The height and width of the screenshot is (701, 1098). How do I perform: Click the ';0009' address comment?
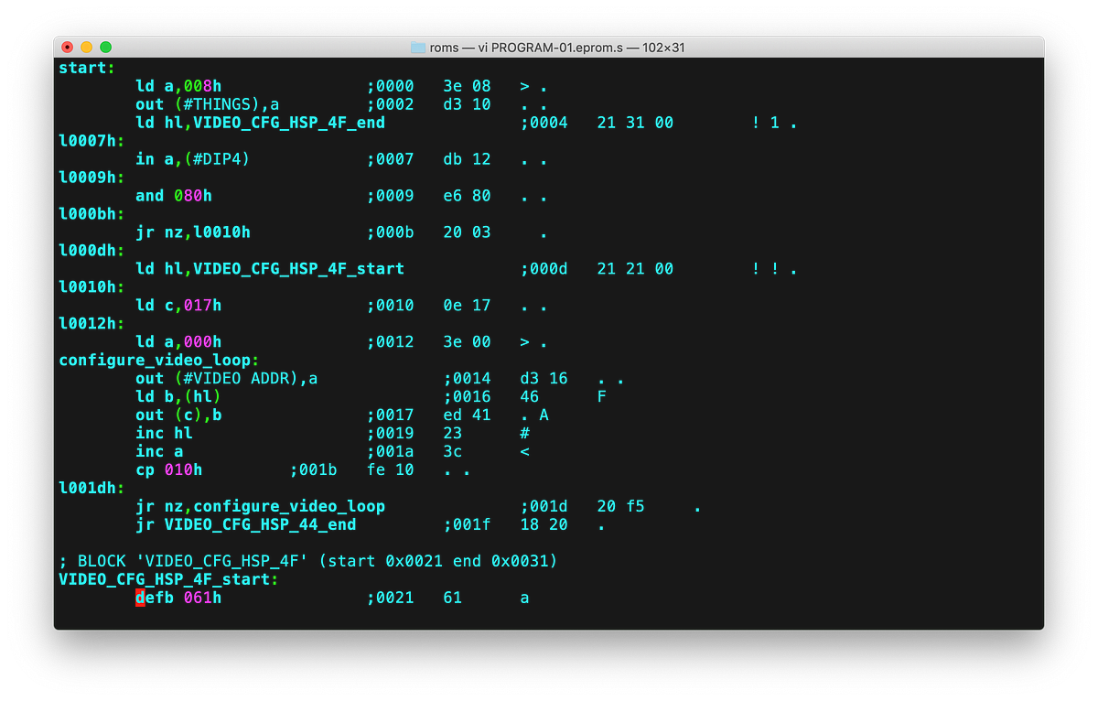391,196
